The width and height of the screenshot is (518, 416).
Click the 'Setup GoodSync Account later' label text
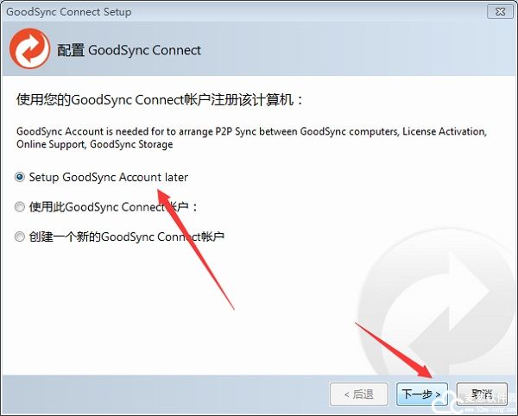(x=109, y=177)
